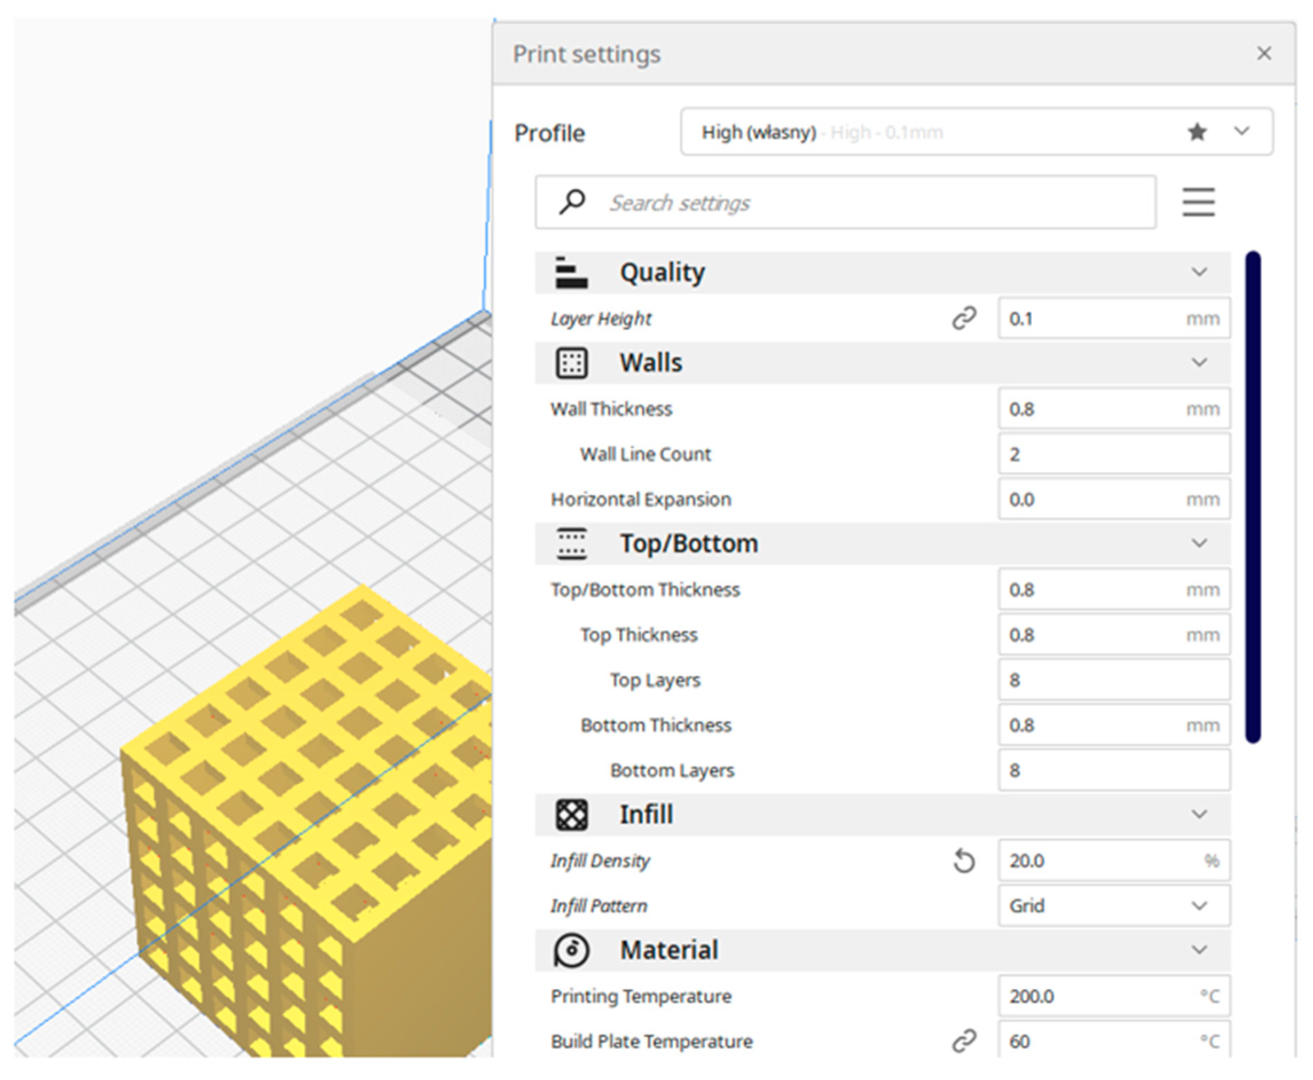Reset Infill Density with the revert arrow
The image size is (1313, 1080).
[964, 862]
